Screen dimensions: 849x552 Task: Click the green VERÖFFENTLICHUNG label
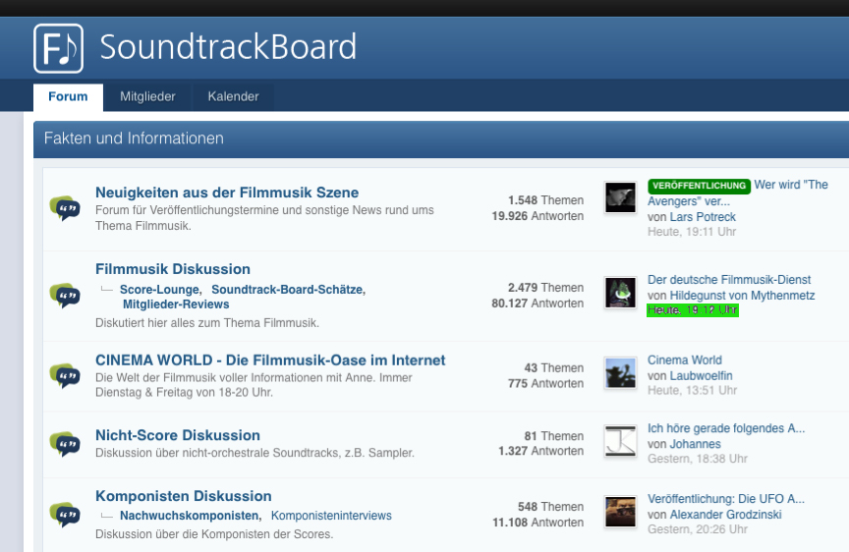point(699,186)
